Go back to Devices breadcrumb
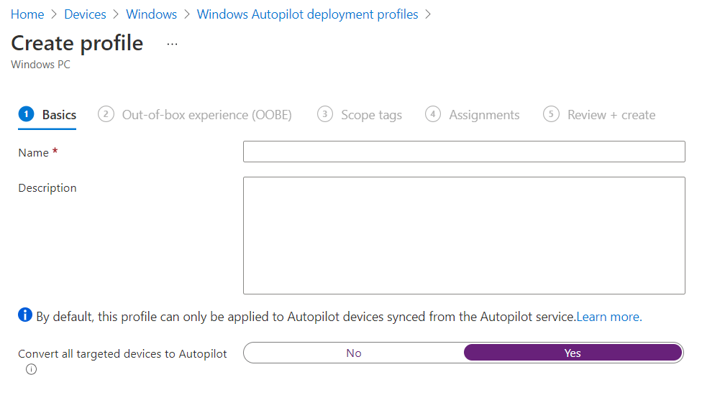The height and width of the screenshot is (418, 702). 85,14
